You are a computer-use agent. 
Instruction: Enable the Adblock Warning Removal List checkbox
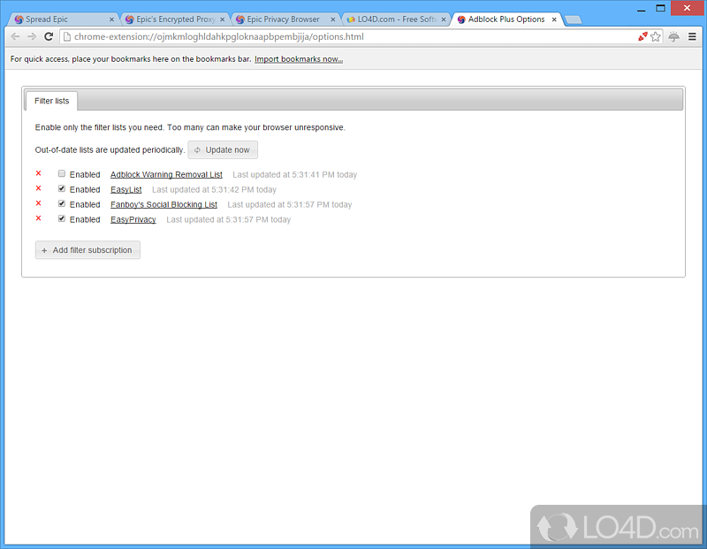pyautogui.click(x=62, y=173)
